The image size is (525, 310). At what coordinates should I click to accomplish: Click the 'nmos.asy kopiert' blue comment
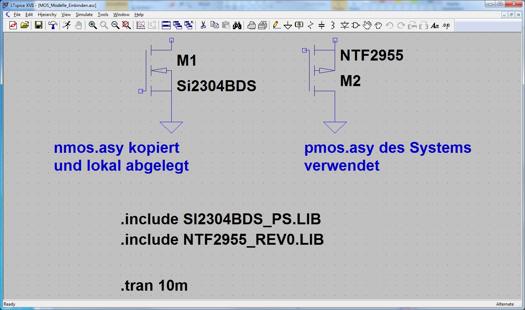point(117,148)
